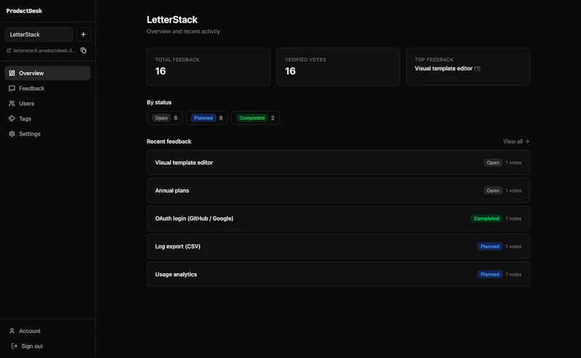Click the Settings gear icon
581x358 pixels.
pyautogui.click(x=12, y=134)
